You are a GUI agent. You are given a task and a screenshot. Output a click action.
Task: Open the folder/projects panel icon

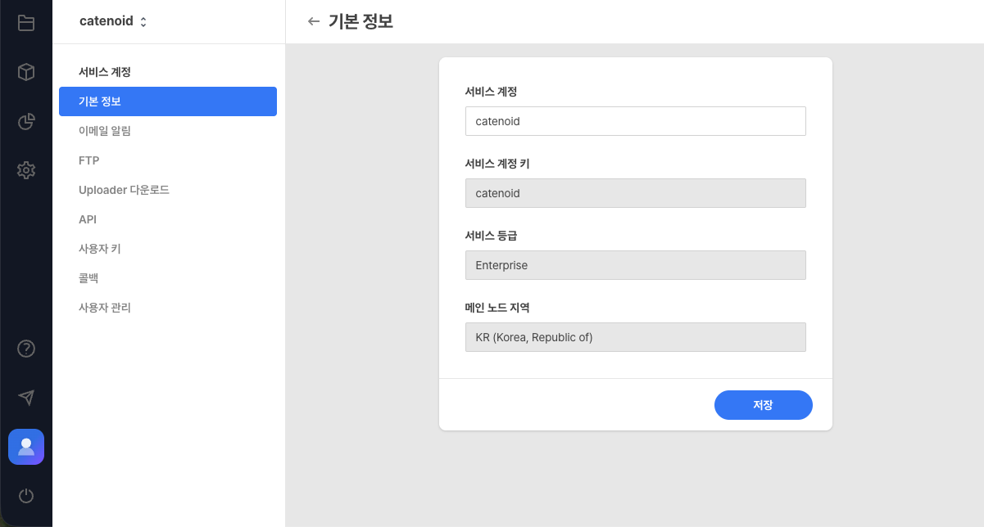(x=25, y=22)
